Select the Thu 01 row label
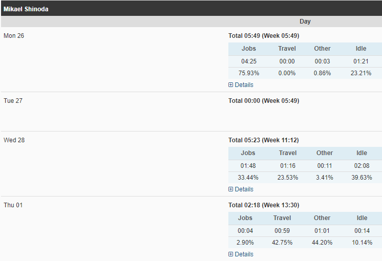This screenshot has width=382, height=261. [x=13, y=205]
